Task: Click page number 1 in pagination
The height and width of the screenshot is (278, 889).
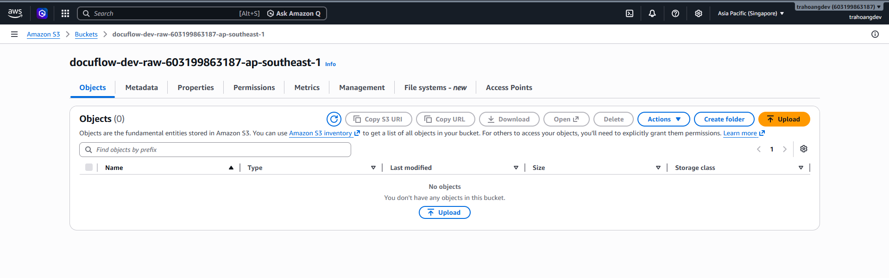Action: [772, 149]
